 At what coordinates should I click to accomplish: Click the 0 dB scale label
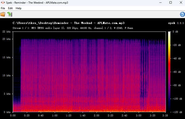(175, 32)
